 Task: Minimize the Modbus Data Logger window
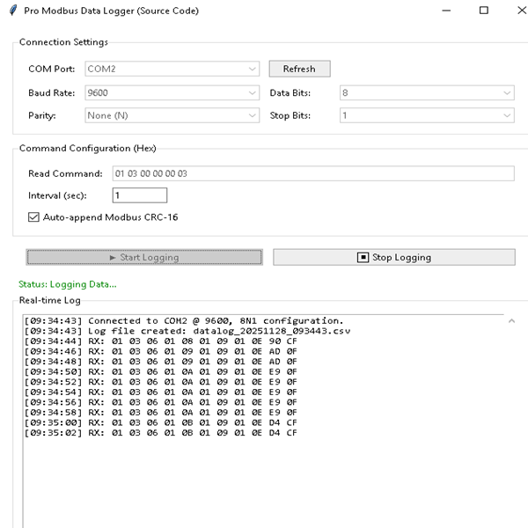[x=446, y=11]
